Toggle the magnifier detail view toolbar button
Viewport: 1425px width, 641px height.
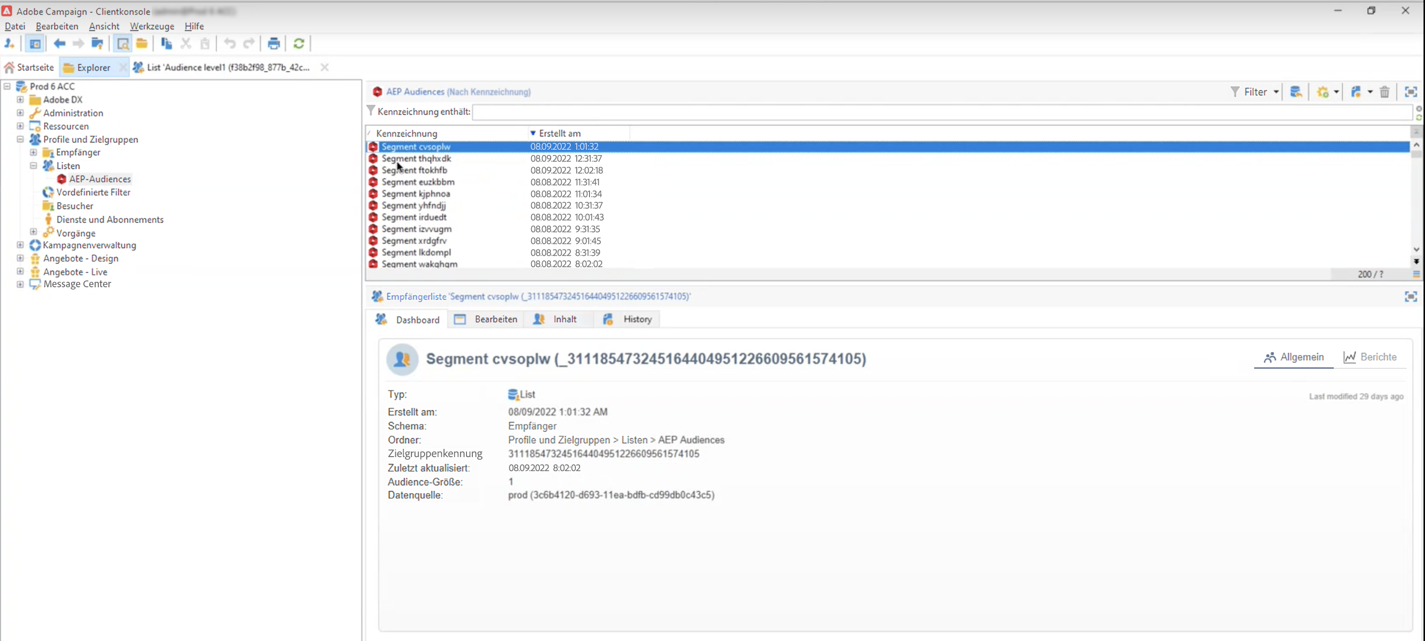tap(122, 44)
